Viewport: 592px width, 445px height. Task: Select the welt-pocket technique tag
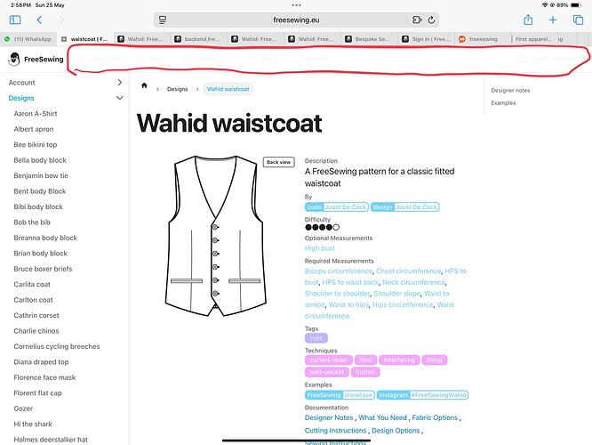[x=326, y=372]
